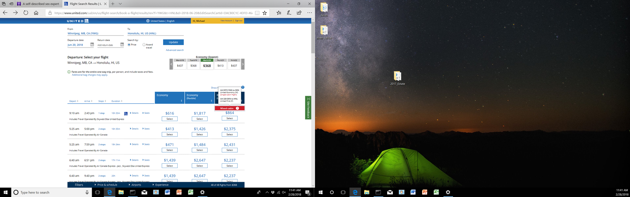Expand Details for the 9:10 am flight
The image size is (630, 197).
tap(134, 113)
